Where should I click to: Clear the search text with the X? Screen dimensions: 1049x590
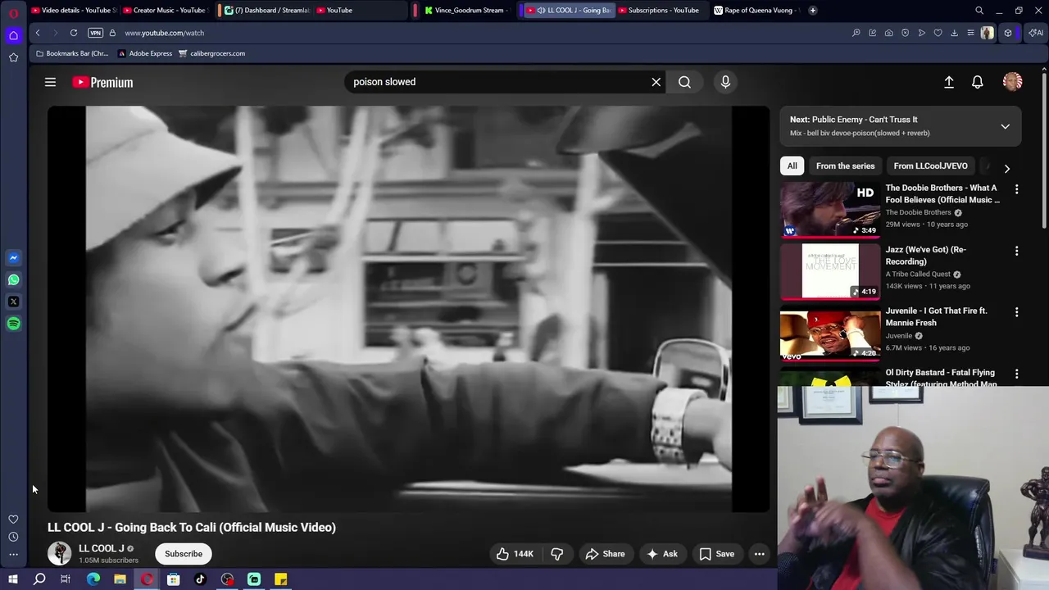coord(656,82)
